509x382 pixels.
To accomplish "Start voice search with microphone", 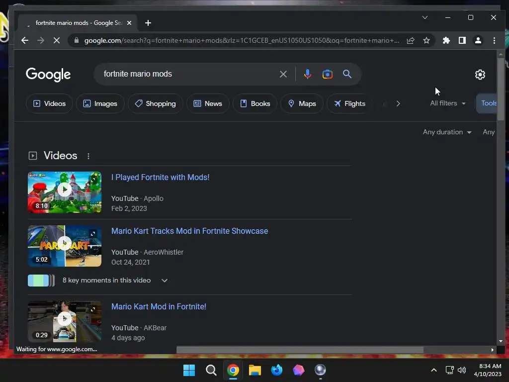I will click(307, 74).
